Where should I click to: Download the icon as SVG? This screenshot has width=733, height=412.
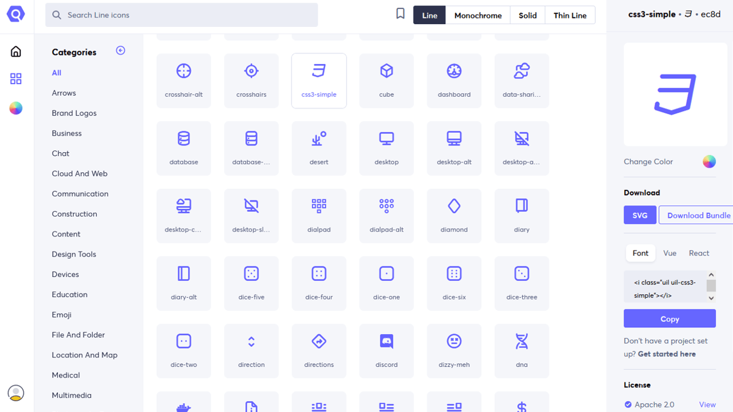point(640,215)
